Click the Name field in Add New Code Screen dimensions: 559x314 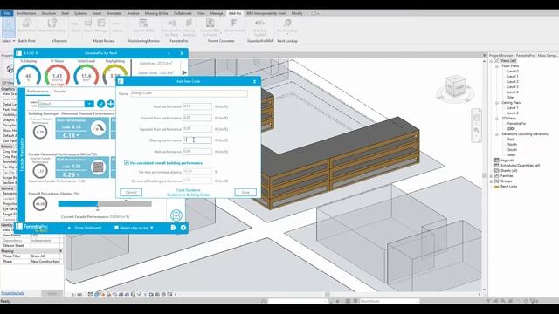[x=189, y=93]
